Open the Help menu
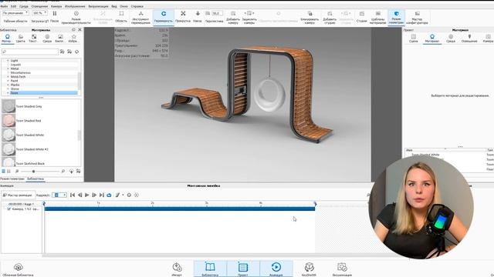The height and width of the screenshot is (277, 494). pyautogui.click(x=137, y=6)
